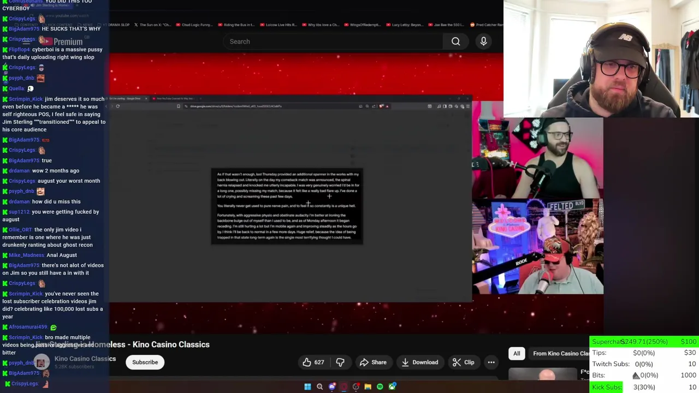
Task: Click the dark text document in the video
Action: 287,206
